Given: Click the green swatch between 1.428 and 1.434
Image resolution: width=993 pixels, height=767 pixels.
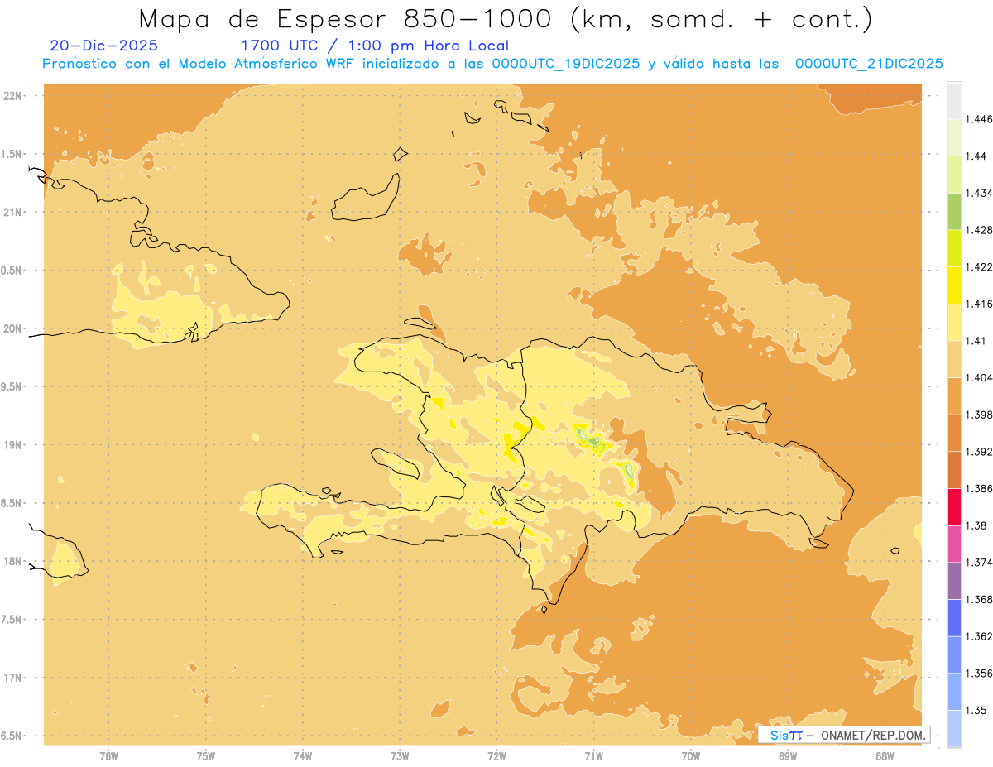Looking at the screenshot, I should (954, 211).
